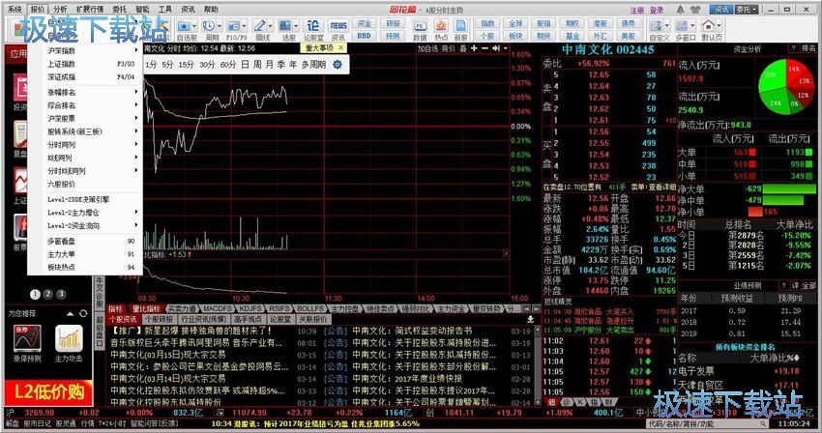Refresh the 为您推荐 recommendations

point(83,313)
